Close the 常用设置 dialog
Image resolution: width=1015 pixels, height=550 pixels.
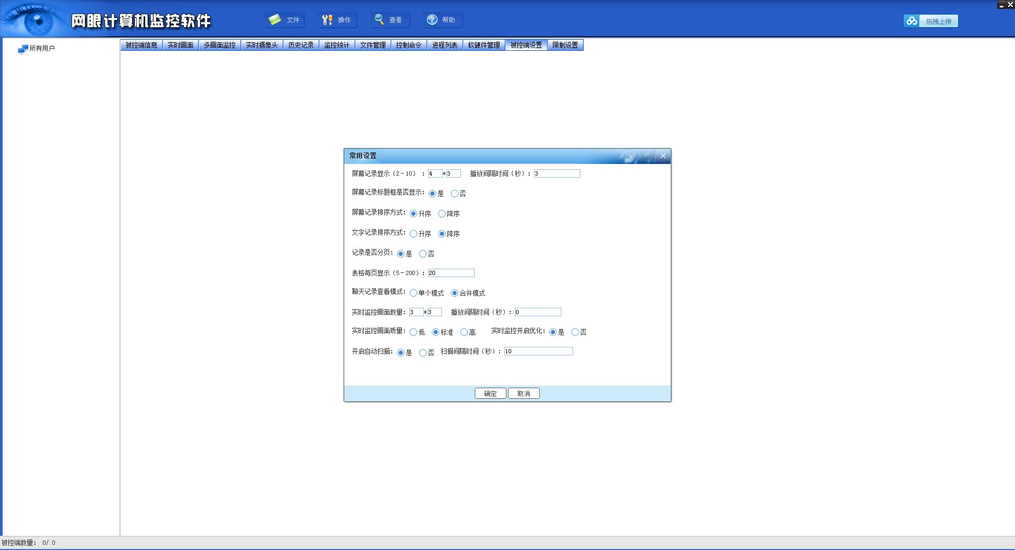[x=663, y=156]
